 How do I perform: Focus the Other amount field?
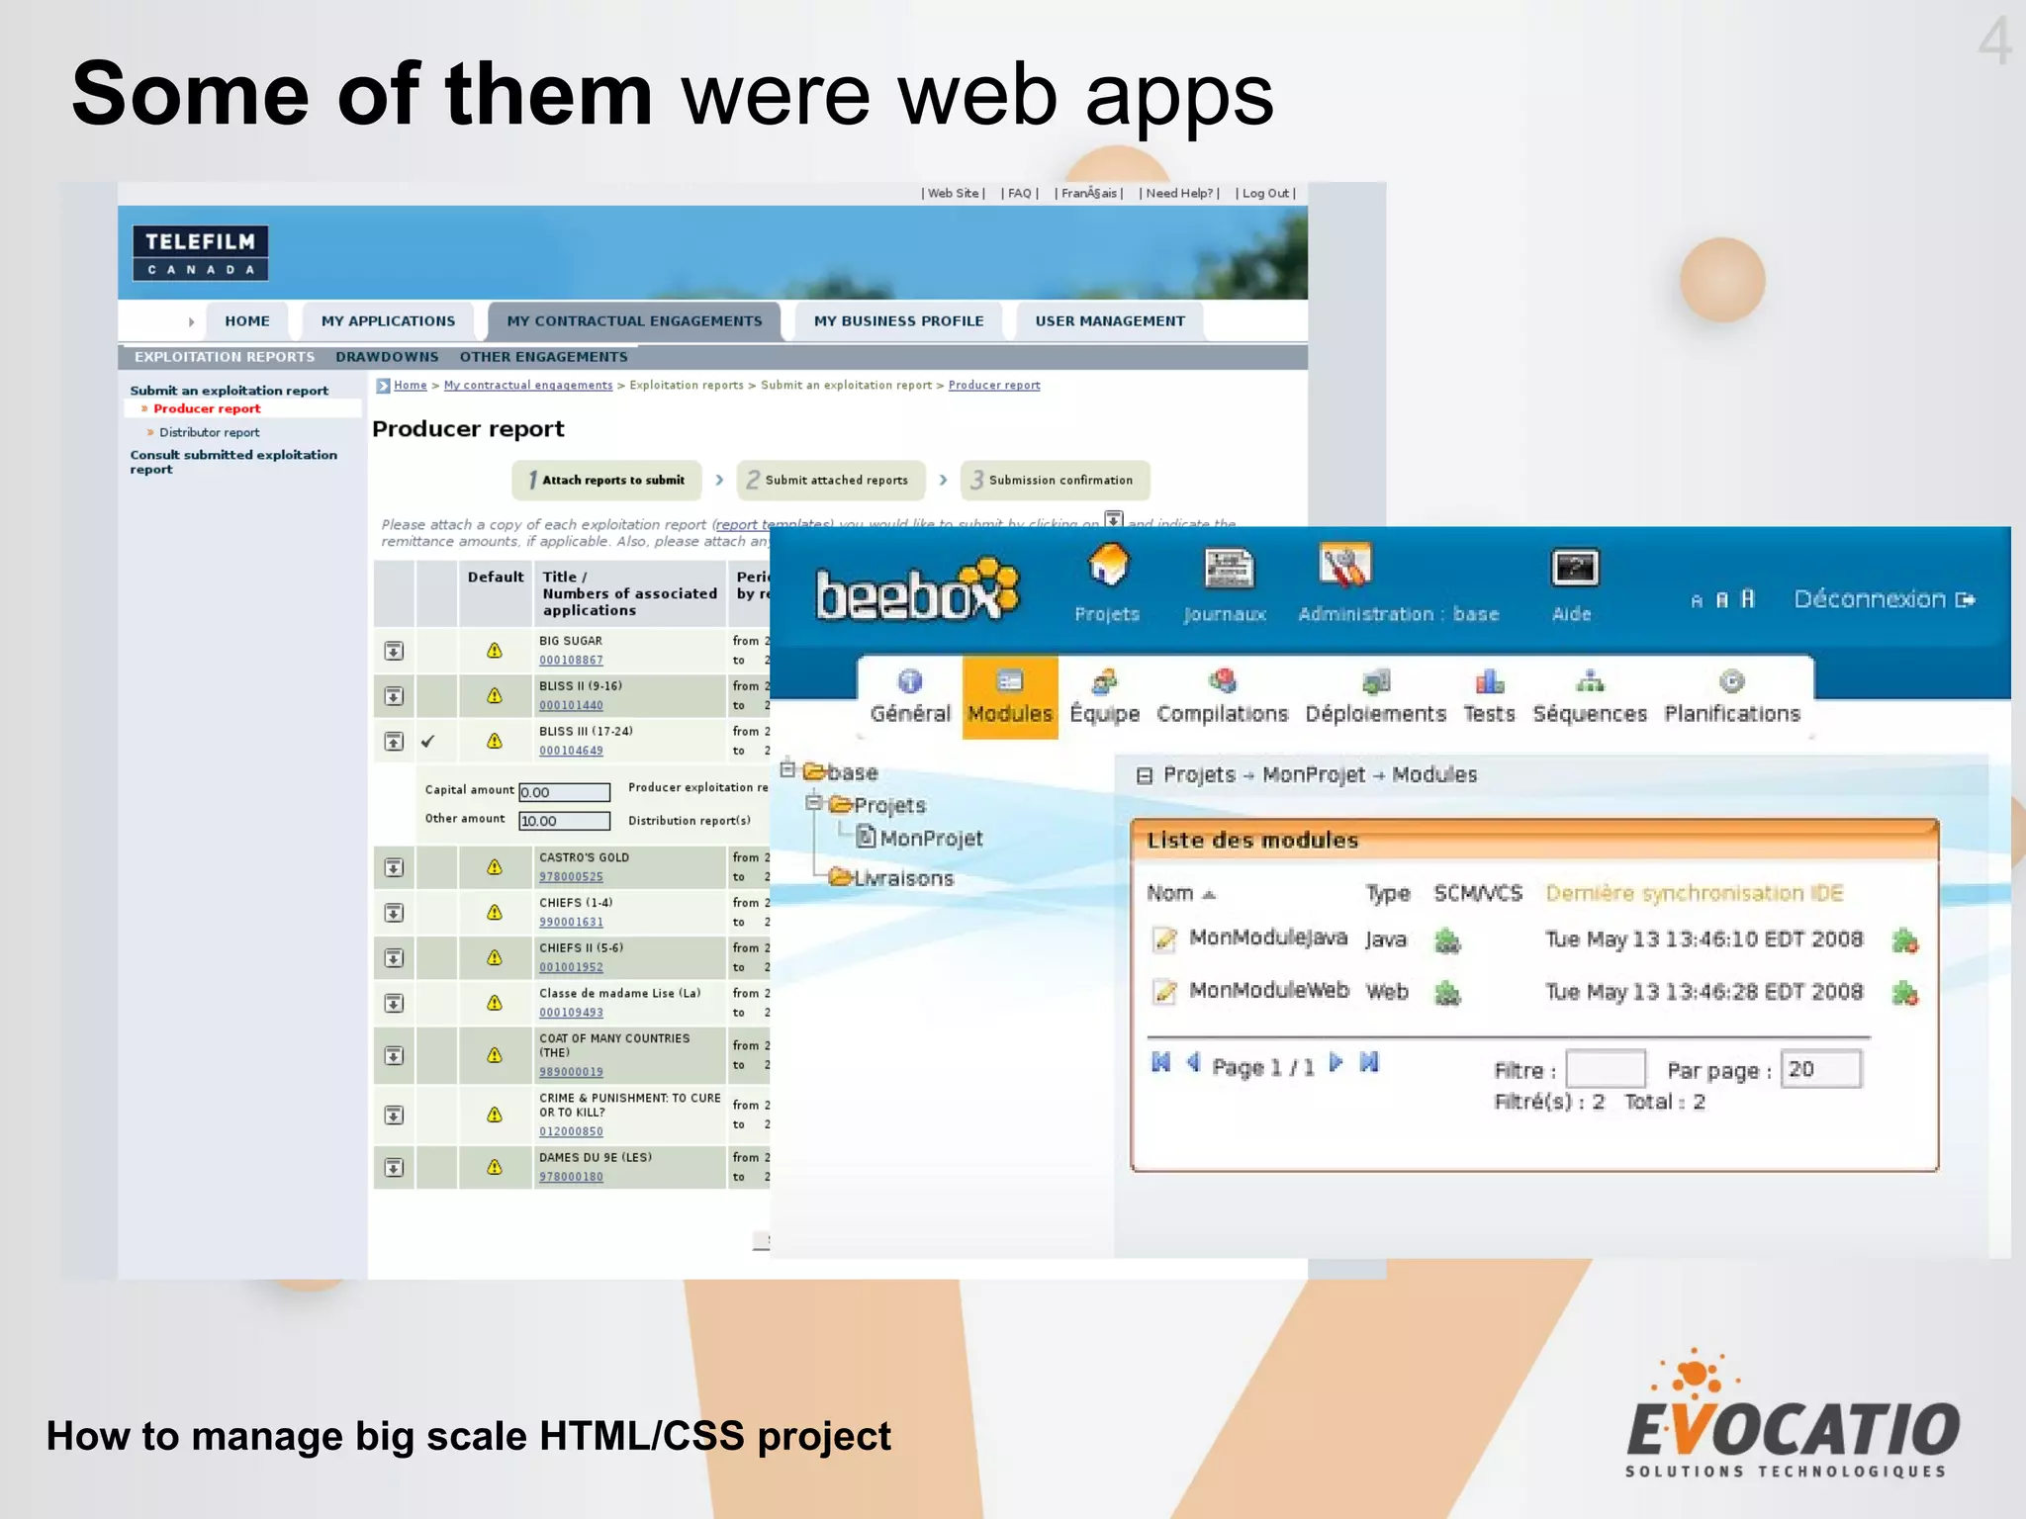coord(565,821)
